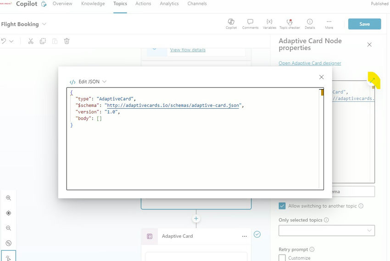
Task: Click the Published status text
Action: point(379,4)
